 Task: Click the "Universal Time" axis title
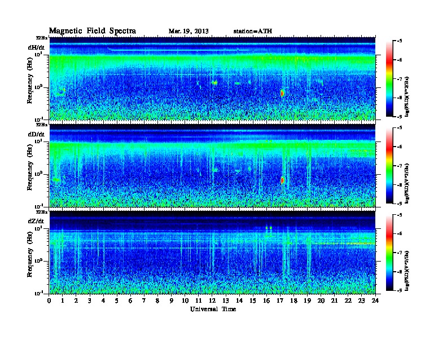tap(213, 309)
